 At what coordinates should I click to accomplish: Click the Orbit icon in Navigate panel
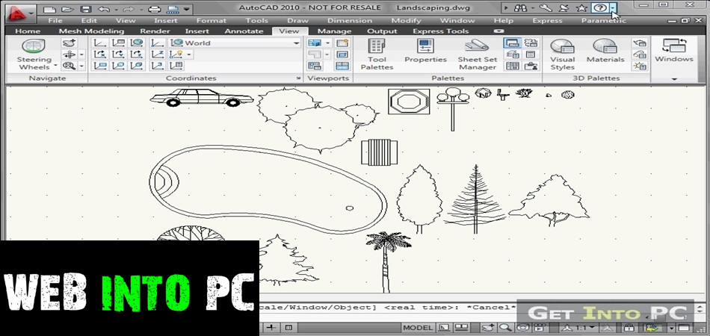tap(70, 55)
